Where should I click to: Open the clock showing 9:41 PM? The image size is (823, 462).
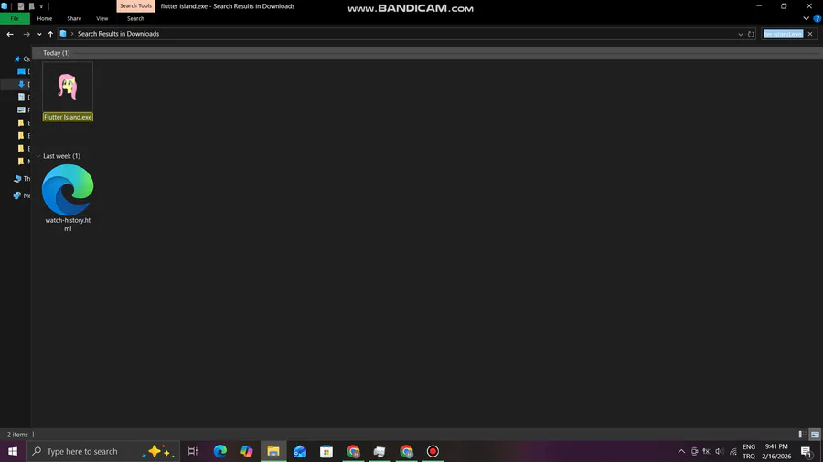click(776, 451)
